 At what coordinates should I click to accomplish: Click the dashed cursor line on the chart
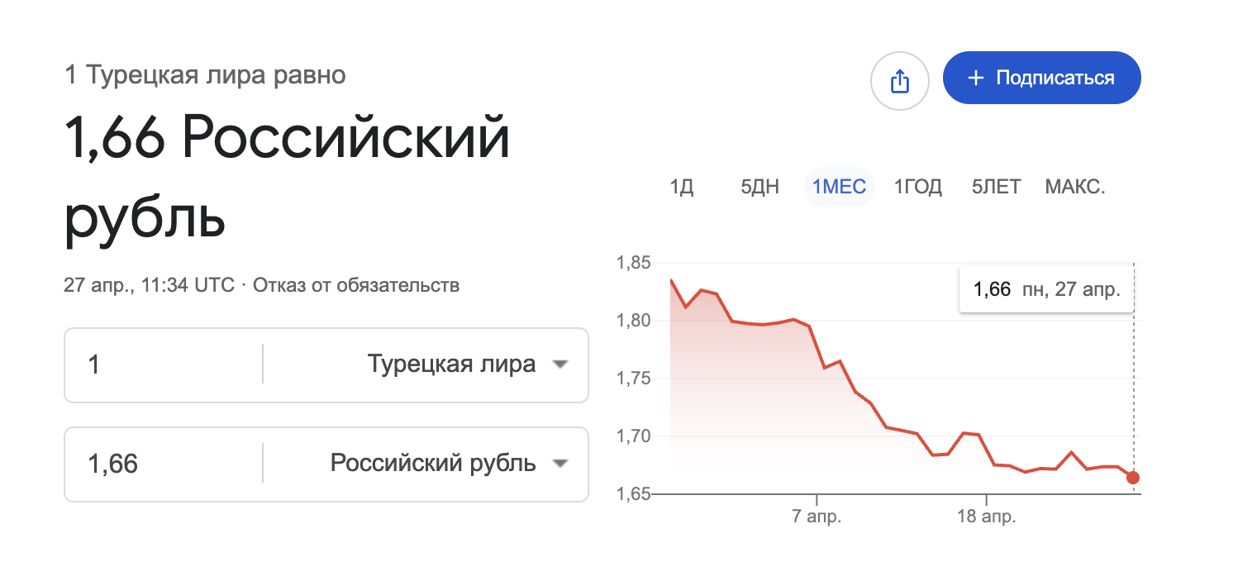(1133, 380)
